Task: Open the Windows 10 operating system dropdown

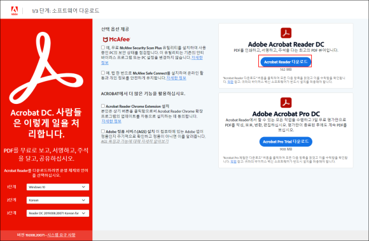Action: [x=58, y=187]
